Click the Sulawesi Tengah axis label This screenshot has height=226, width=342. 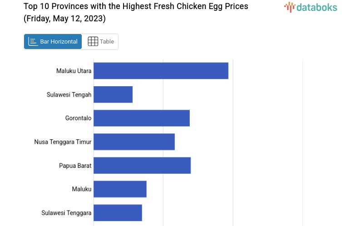tap(69, 94)
